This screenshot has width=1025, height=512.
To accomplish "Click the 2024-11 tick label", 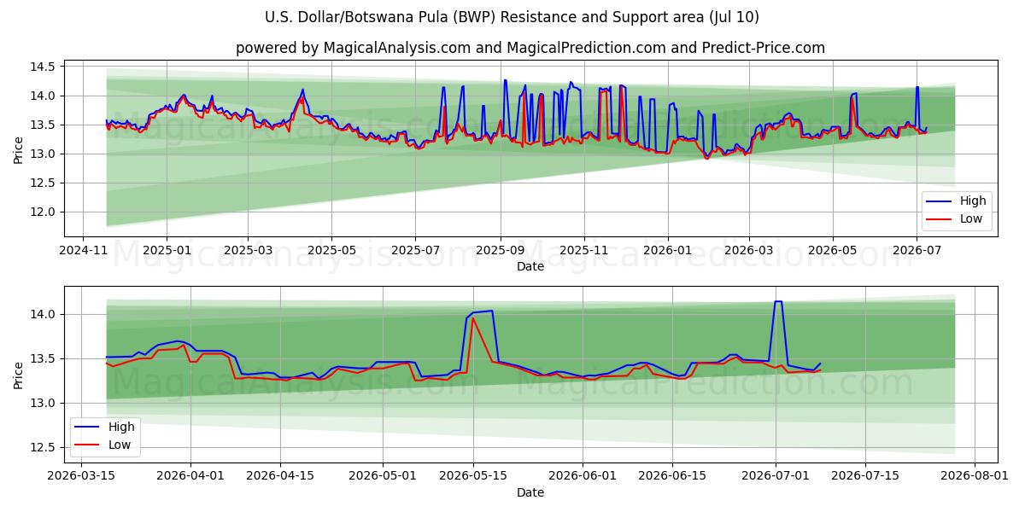I will (83, 251).
